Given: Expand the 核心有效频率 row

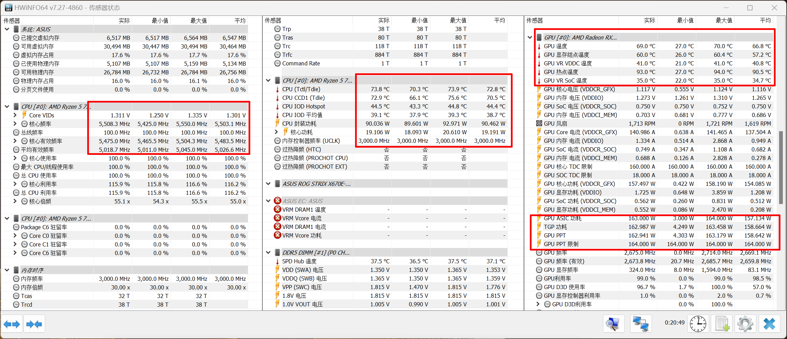Looking at the screenshot, I should [x=15, y=141].
